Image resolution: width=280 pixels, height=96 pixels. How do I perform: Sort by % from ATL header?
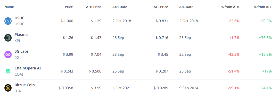tap(262, 7)
